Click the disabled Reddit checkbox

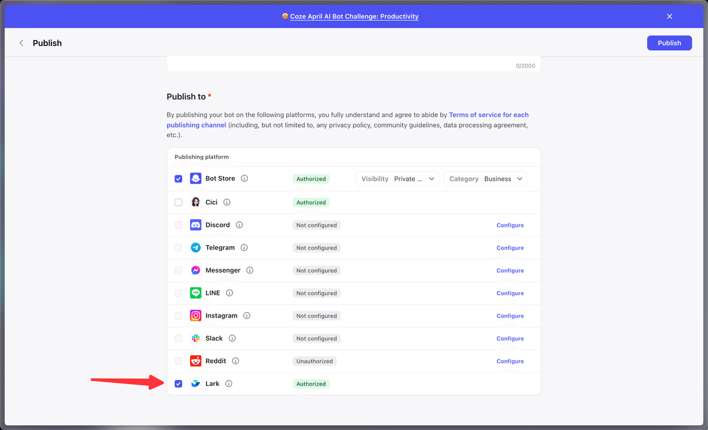(x=178, y=361)
